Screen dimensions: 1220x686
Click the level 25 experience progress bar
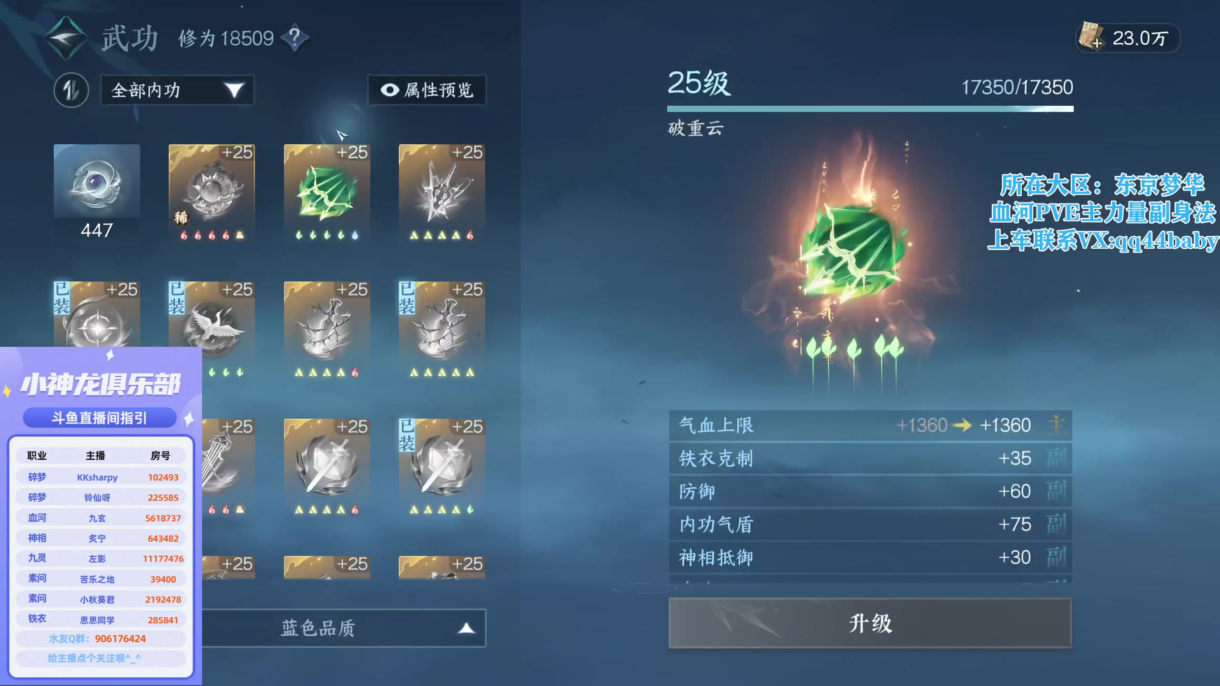870,109
